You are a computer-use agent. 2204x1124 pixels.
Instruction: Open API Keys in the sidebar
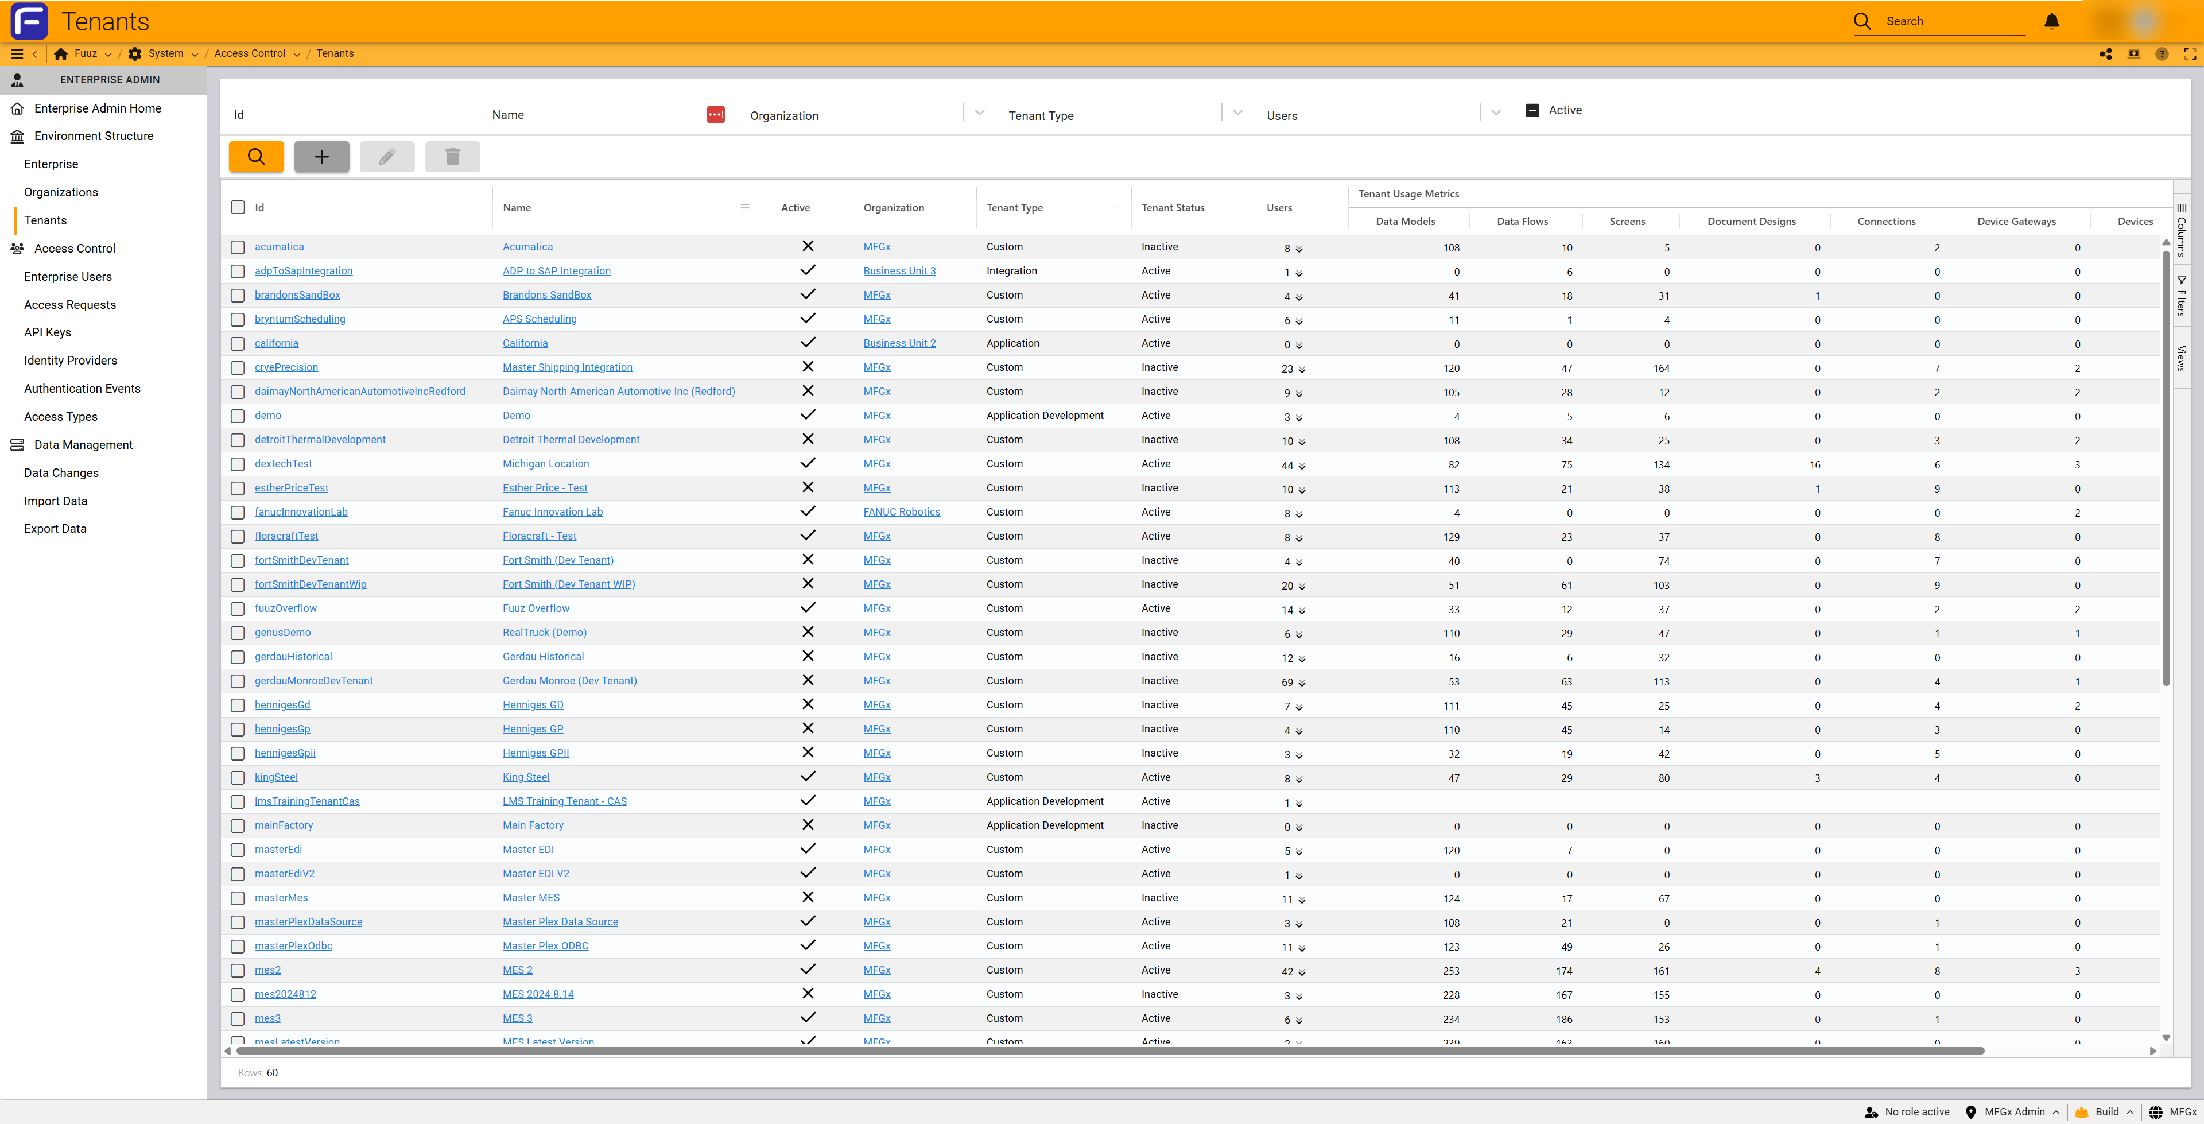pos(47,332)
